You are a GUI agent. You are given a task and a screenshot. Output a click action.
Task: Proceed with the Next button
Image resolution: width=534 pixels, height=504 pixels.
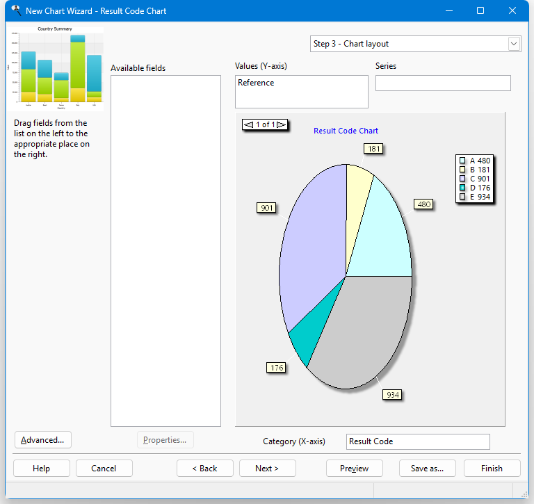267,469
